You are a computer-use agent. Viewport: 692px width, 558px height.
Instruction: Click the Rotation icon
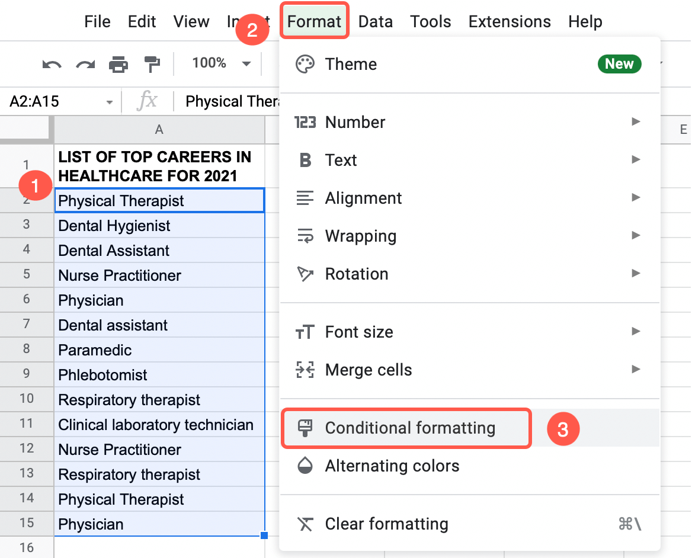304,274
